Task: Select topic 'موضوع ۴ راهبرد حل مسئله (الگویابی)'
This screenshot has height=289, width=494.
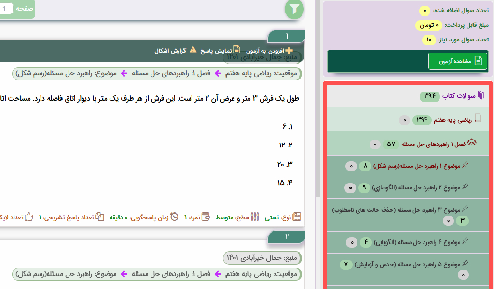Action: (x=408, y=242)
